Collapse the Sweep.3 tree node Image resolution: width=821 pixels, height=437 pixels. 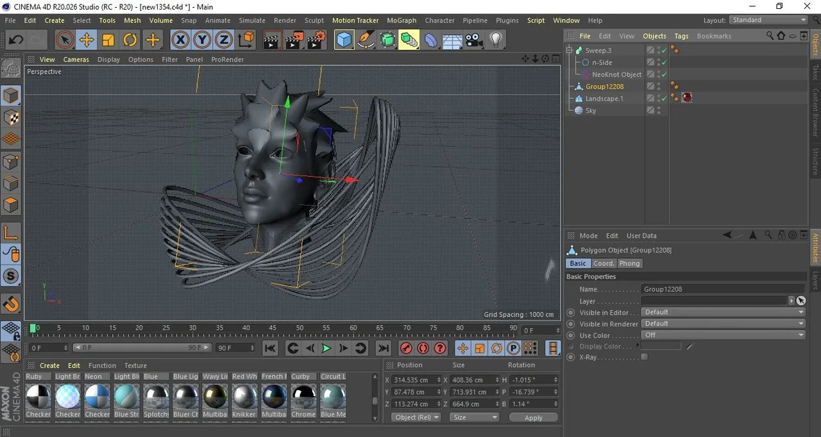click(x=570, y=50)
